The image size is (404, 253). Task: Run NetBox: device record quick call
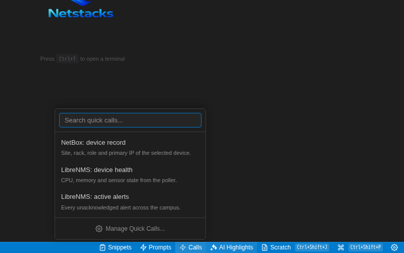tap(130, 147)
